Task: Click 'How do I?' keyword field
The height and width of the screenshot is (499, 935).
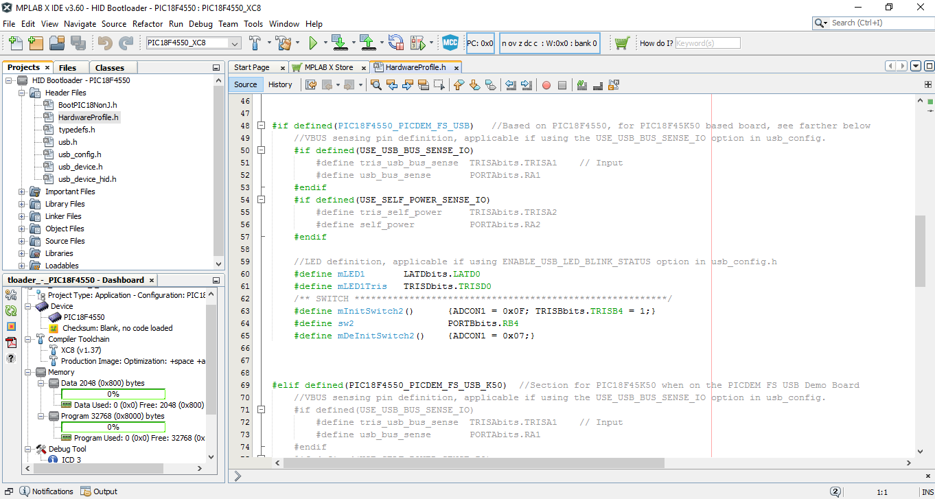Action: (708, 43)
